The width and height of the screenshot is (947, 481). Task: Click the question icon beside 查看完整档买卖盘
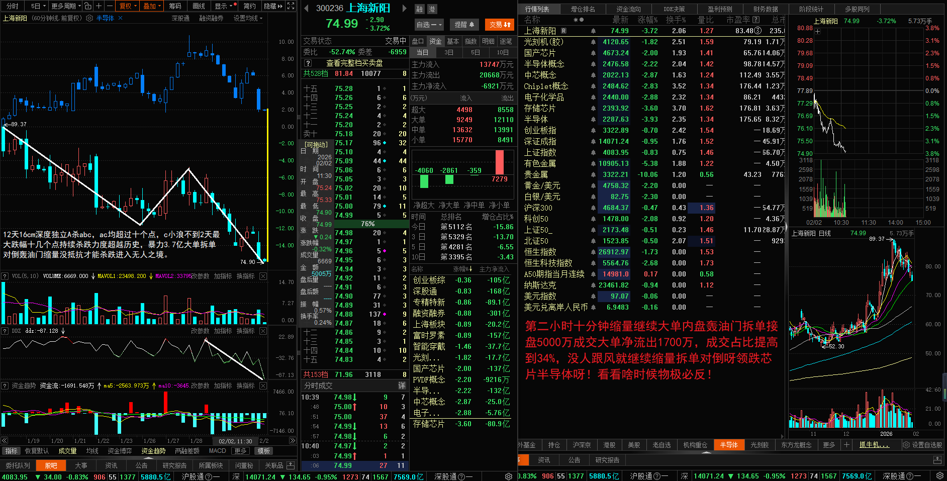pos(308,63)
